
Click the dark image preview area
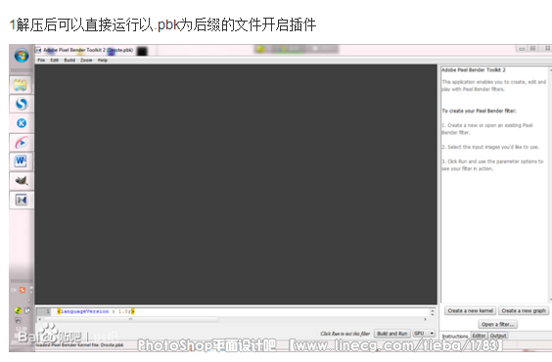236,184
